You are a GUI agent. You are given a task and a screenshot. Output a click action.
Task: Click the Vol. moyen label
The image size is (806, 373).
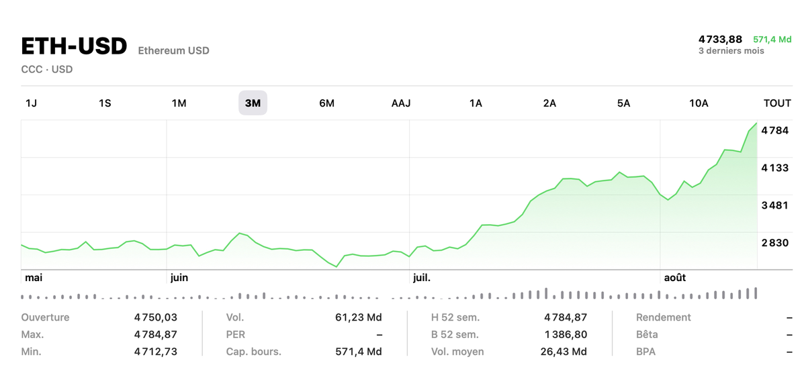(x=457, y=352)
